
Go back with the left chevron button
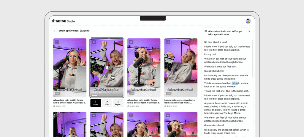[x=54, y=31]
